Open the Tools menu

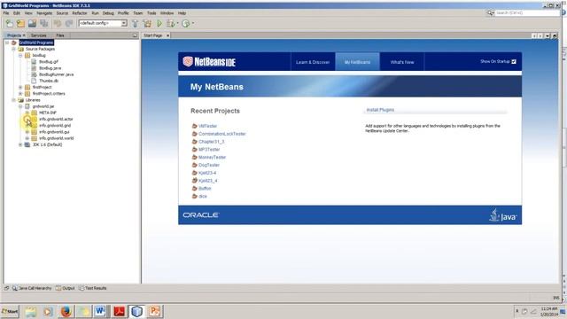pos(151,13)
